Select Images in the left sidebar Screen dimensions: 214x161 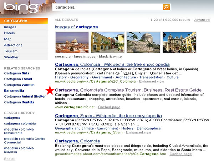tap(10, 27)
